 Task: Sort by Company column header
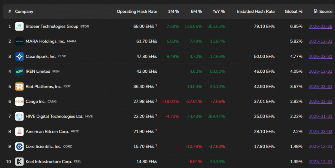click(x=24, y=11)
